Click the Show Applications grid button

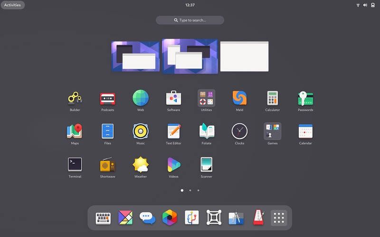[x=279, y=218]
